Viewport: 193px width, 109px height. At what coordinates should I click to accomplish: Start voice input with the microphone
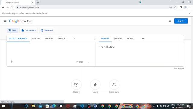click(x=12, y=61)
